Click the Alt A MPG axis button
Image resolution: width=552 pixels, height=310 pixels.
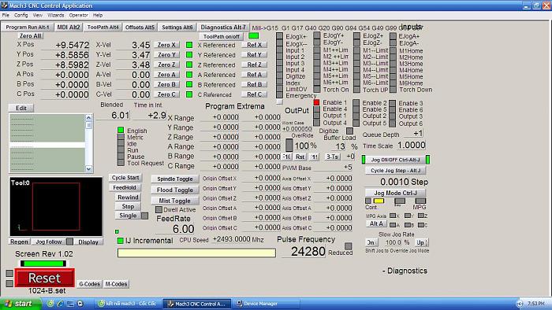coord(376,223)
